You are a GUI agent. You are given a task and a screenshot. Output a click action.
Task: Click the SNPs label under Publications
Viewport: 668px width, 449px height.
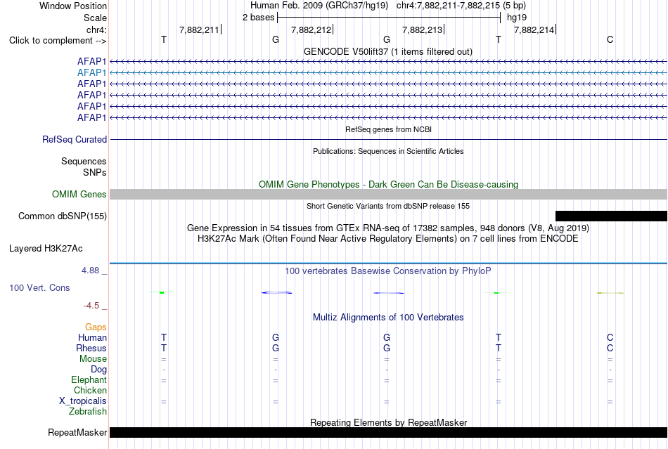pyautogui.click(x=95, y=172)
